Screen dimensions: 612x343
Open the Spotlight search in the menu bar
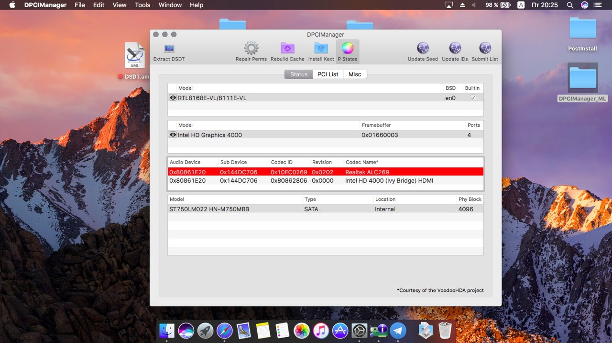point(570,5)
